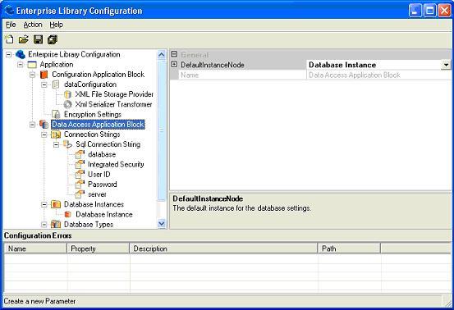Click the title bar application icon
The width and height of the screenshot is (454, 310).
coord(10,11)
